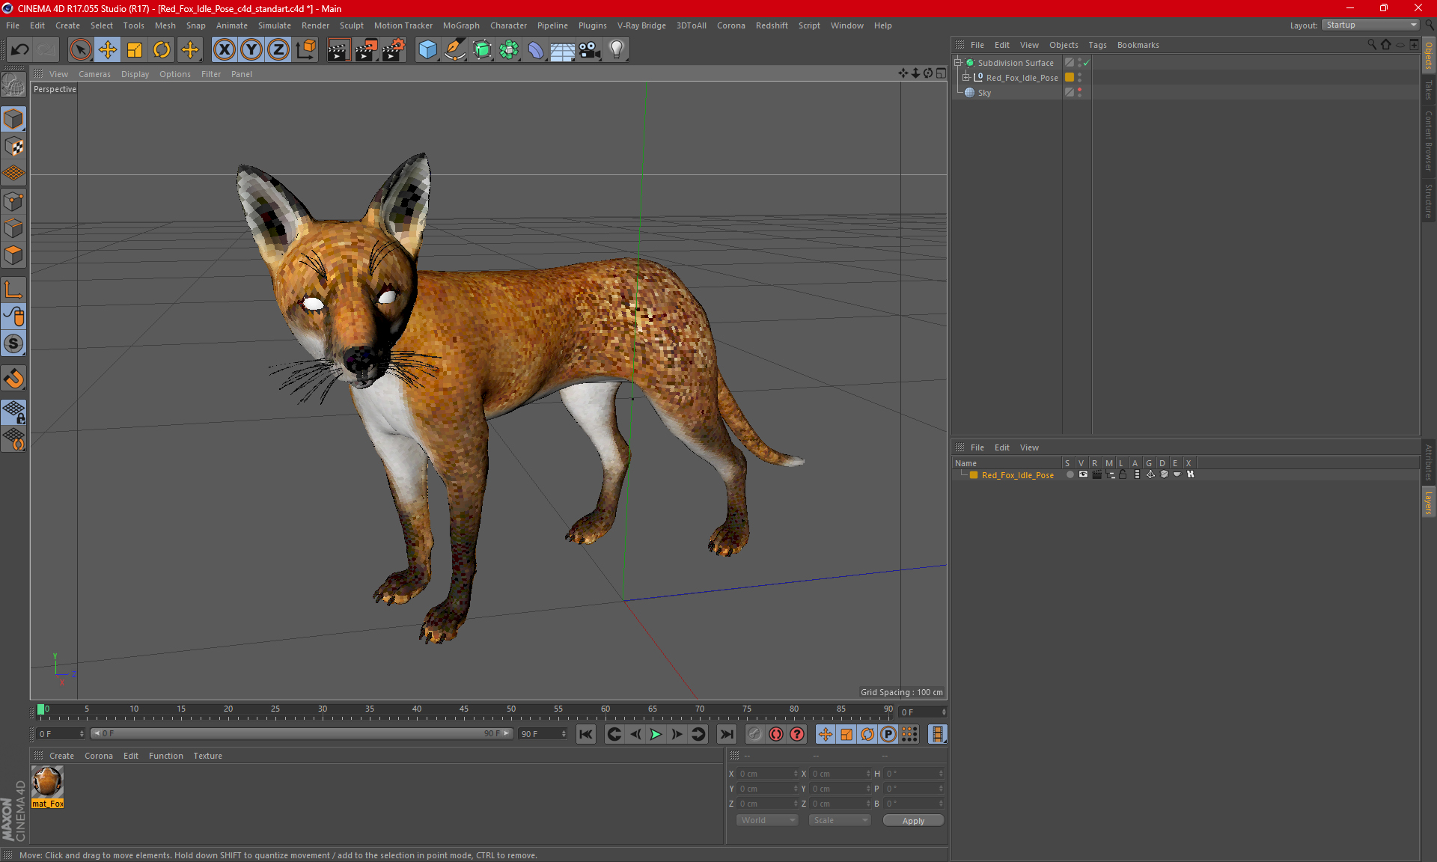Switch to Model mode
This screenshot has height=862, width=1437.
13,119
